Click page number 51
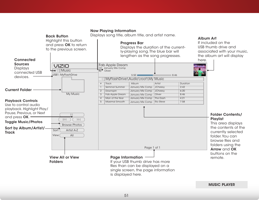The width and height of the screenshot is (259, 200). pyautogui.click(x=126, y=196)
